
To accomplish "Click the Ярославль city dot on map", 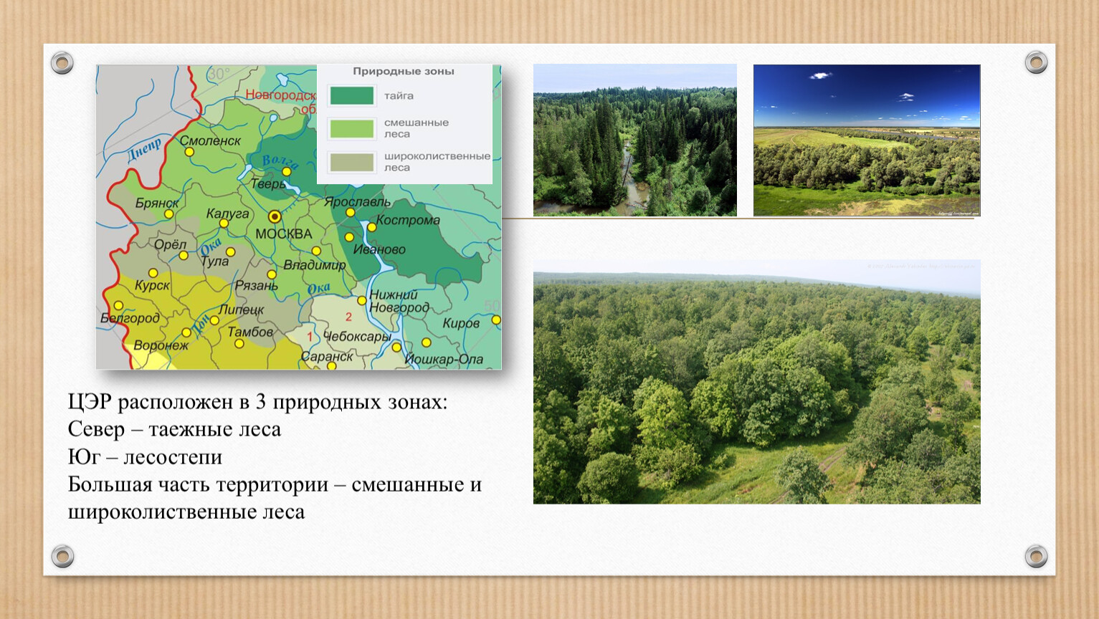I will pyautogui.click(x=351, y=213).
